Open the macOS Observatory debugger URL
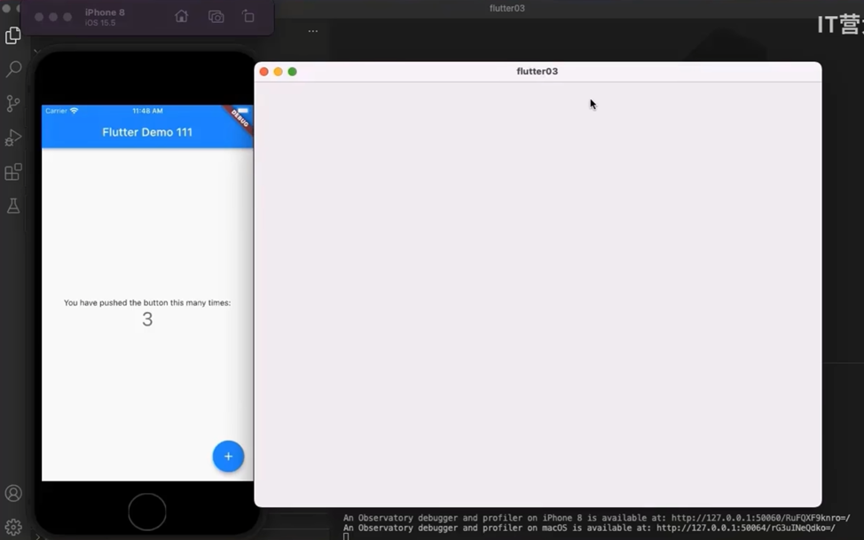 click(746, 528)
